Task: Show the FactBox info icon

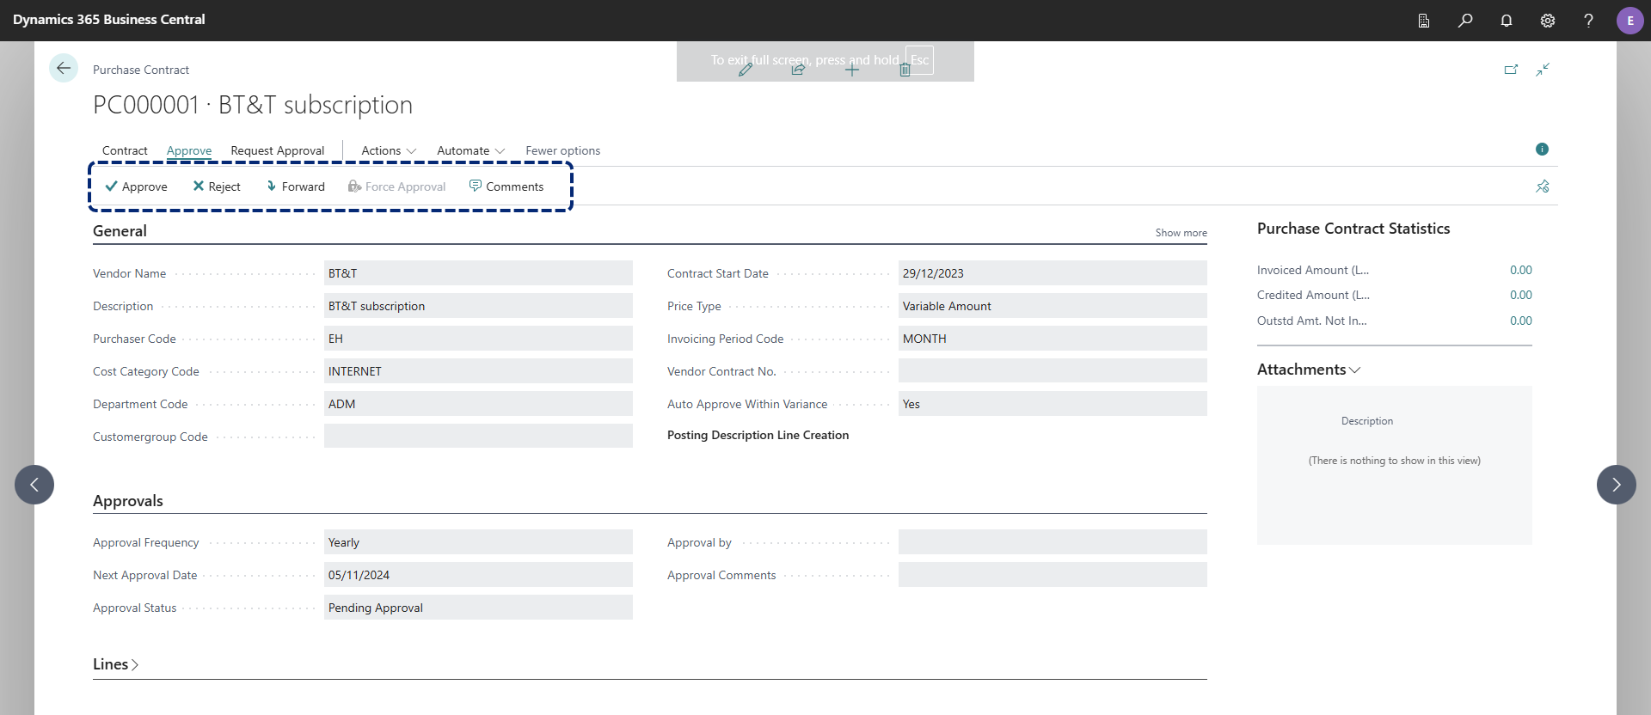Action: click(1542, 150)
